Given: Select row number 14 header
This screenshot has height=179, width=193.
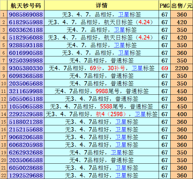Looking at the screenshot, I should coord(3,114).
